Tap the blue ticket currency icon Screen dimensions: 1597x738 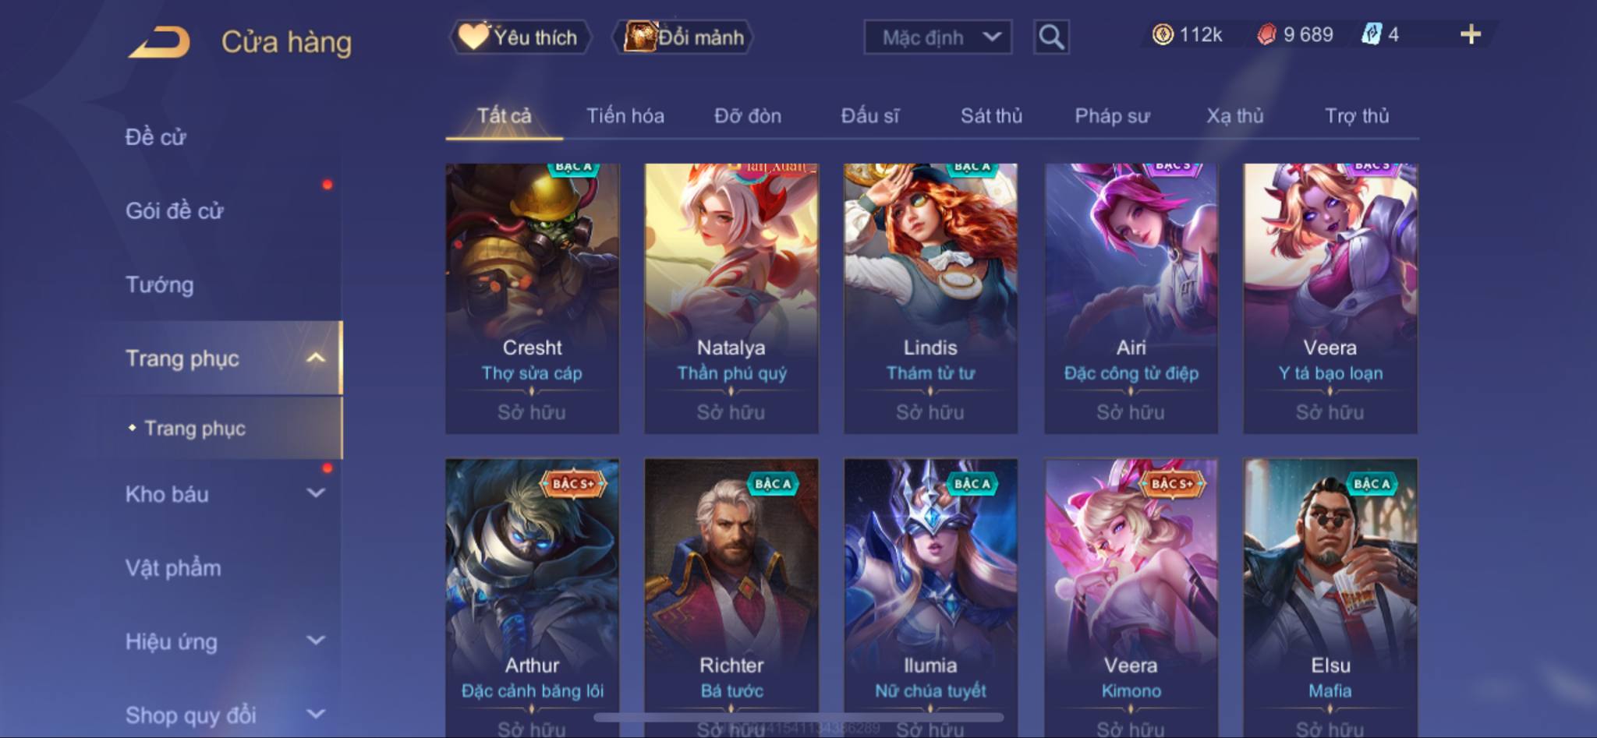coord(1372,34)
